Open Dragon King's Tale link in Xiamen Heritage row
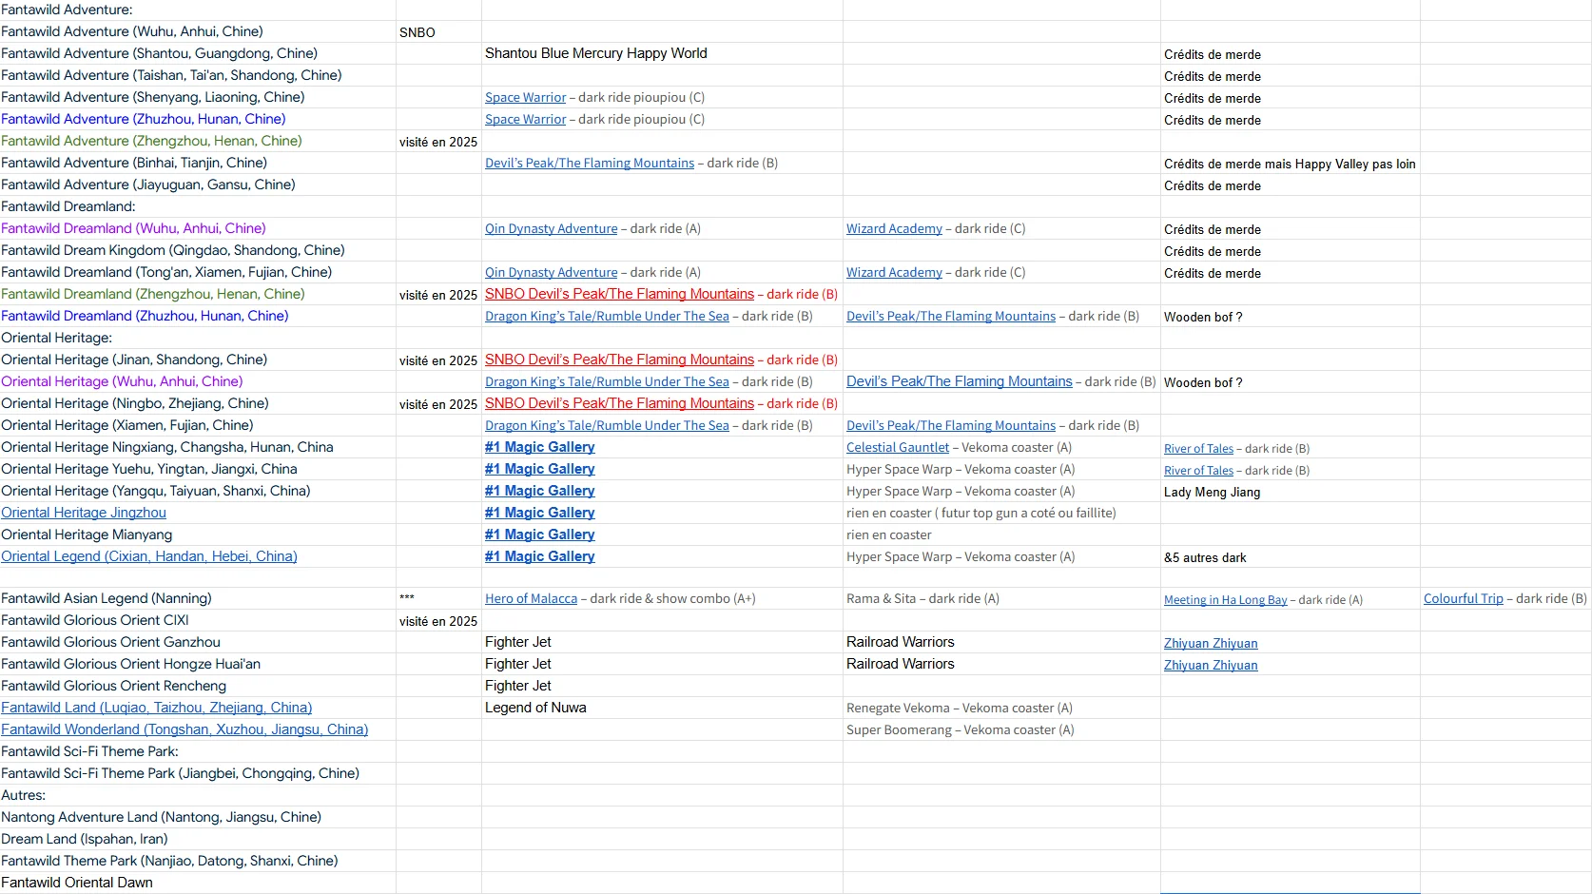The height and width of the screenshot is (894, 1592). 607,425
